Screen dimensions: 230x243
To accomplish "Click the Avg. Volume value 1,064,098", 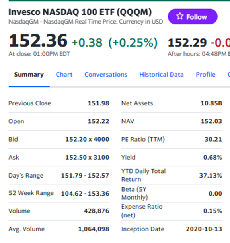I will coord(94,229).
